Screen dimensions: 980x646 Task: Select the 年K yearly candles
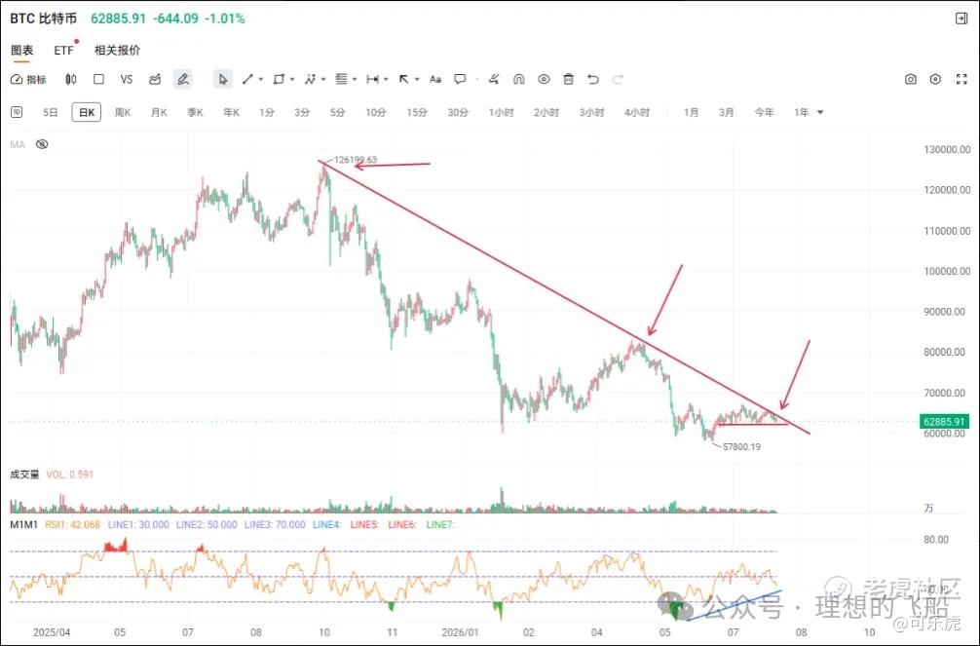click(231, 113)
